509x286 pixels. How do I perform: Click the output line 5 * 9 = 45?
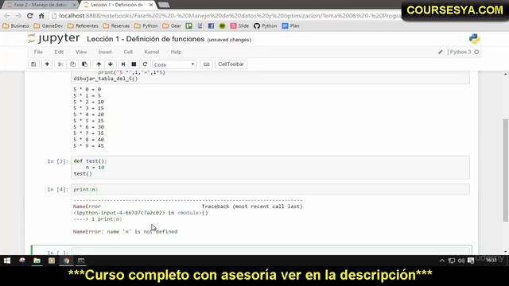[x=88, y=146]
